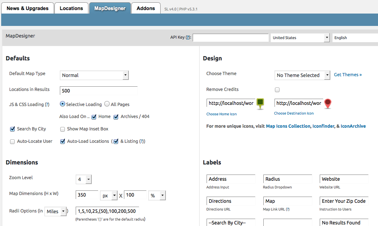The height and width of the screenshot is (226, 378).
Task: Open the Default Map Type dropdown
Action: click(x=94, y=75)
